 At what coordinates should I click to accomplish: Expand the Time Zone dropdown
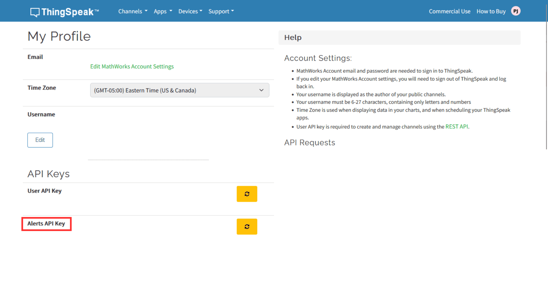pyautogui.click(x=180, y=90)
